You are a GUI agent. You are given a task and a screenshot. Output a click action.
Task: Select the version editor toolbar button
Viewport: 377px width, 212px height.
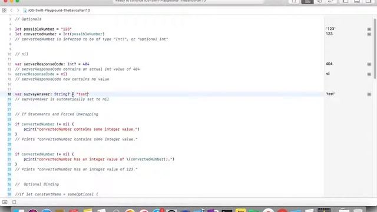click(x=331, y=1)
